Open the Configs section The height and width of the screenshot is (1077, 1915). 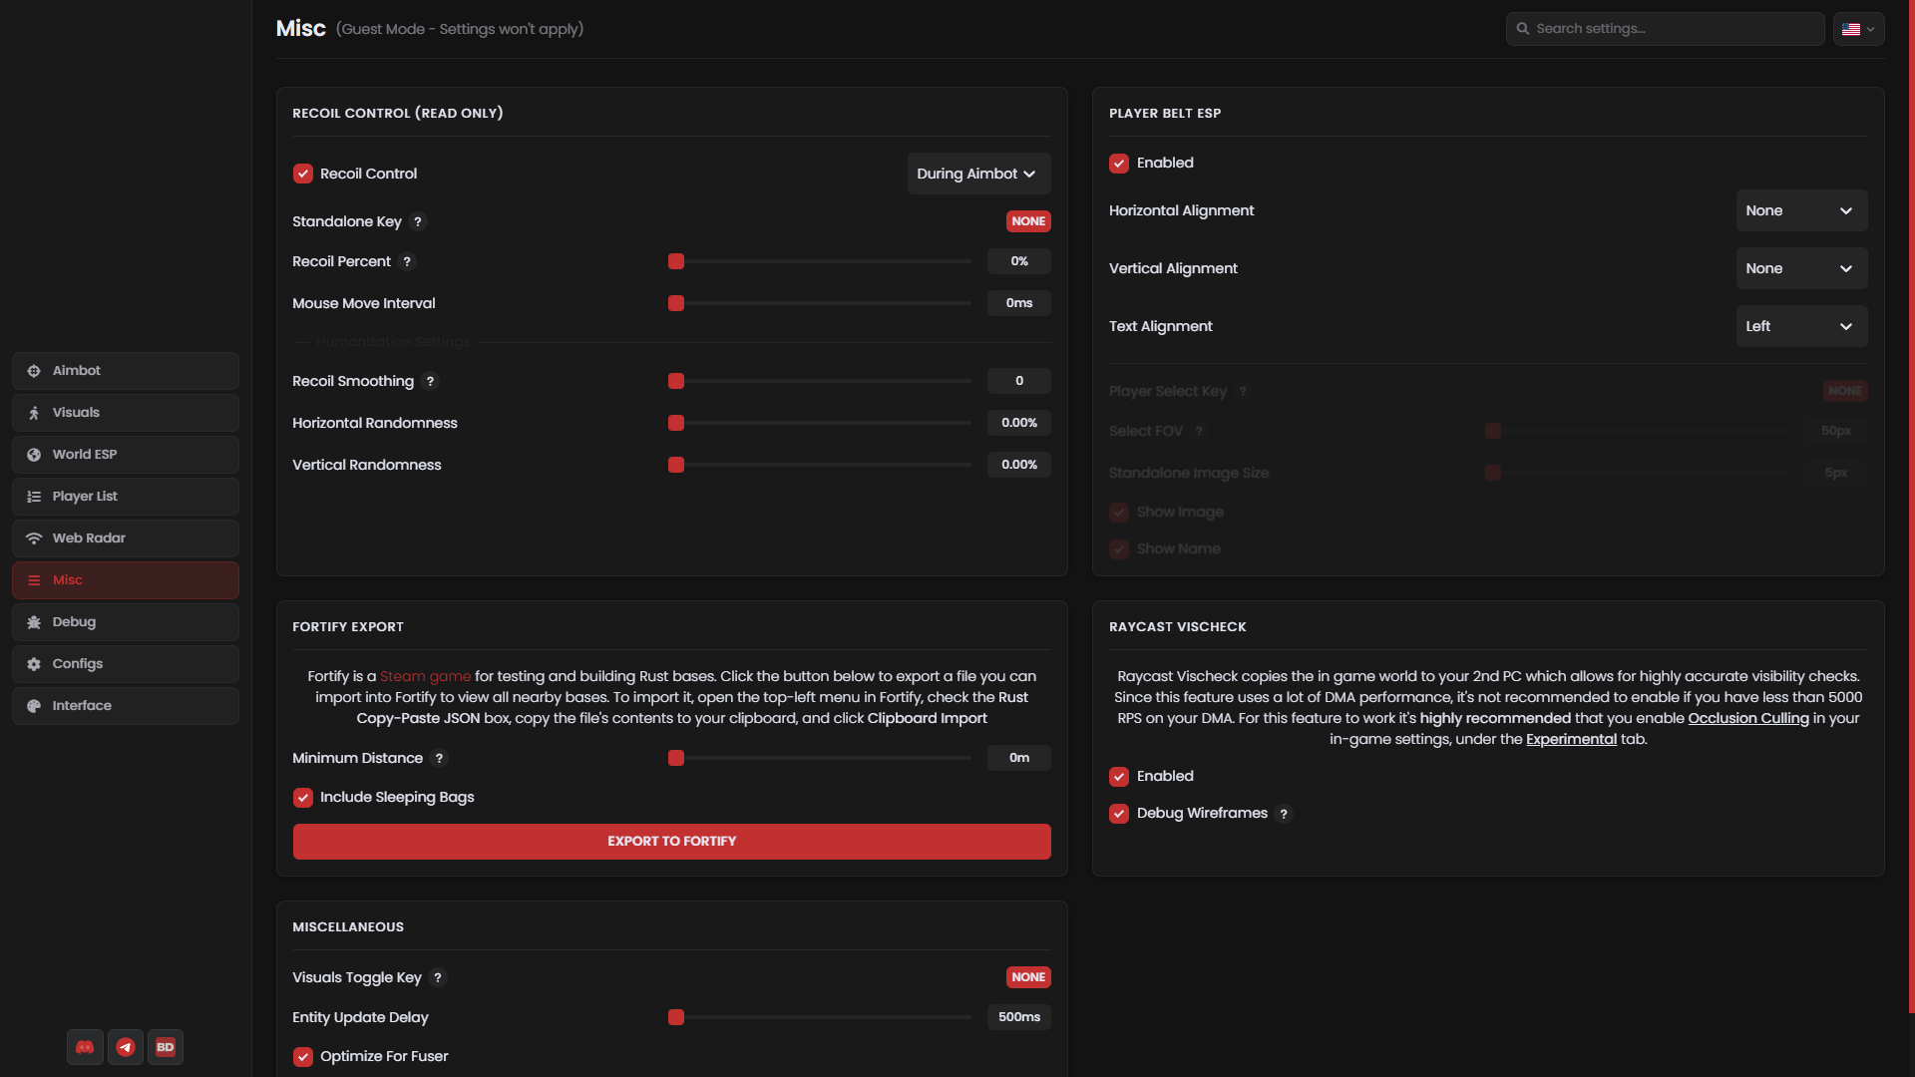[x=126, y=664]
